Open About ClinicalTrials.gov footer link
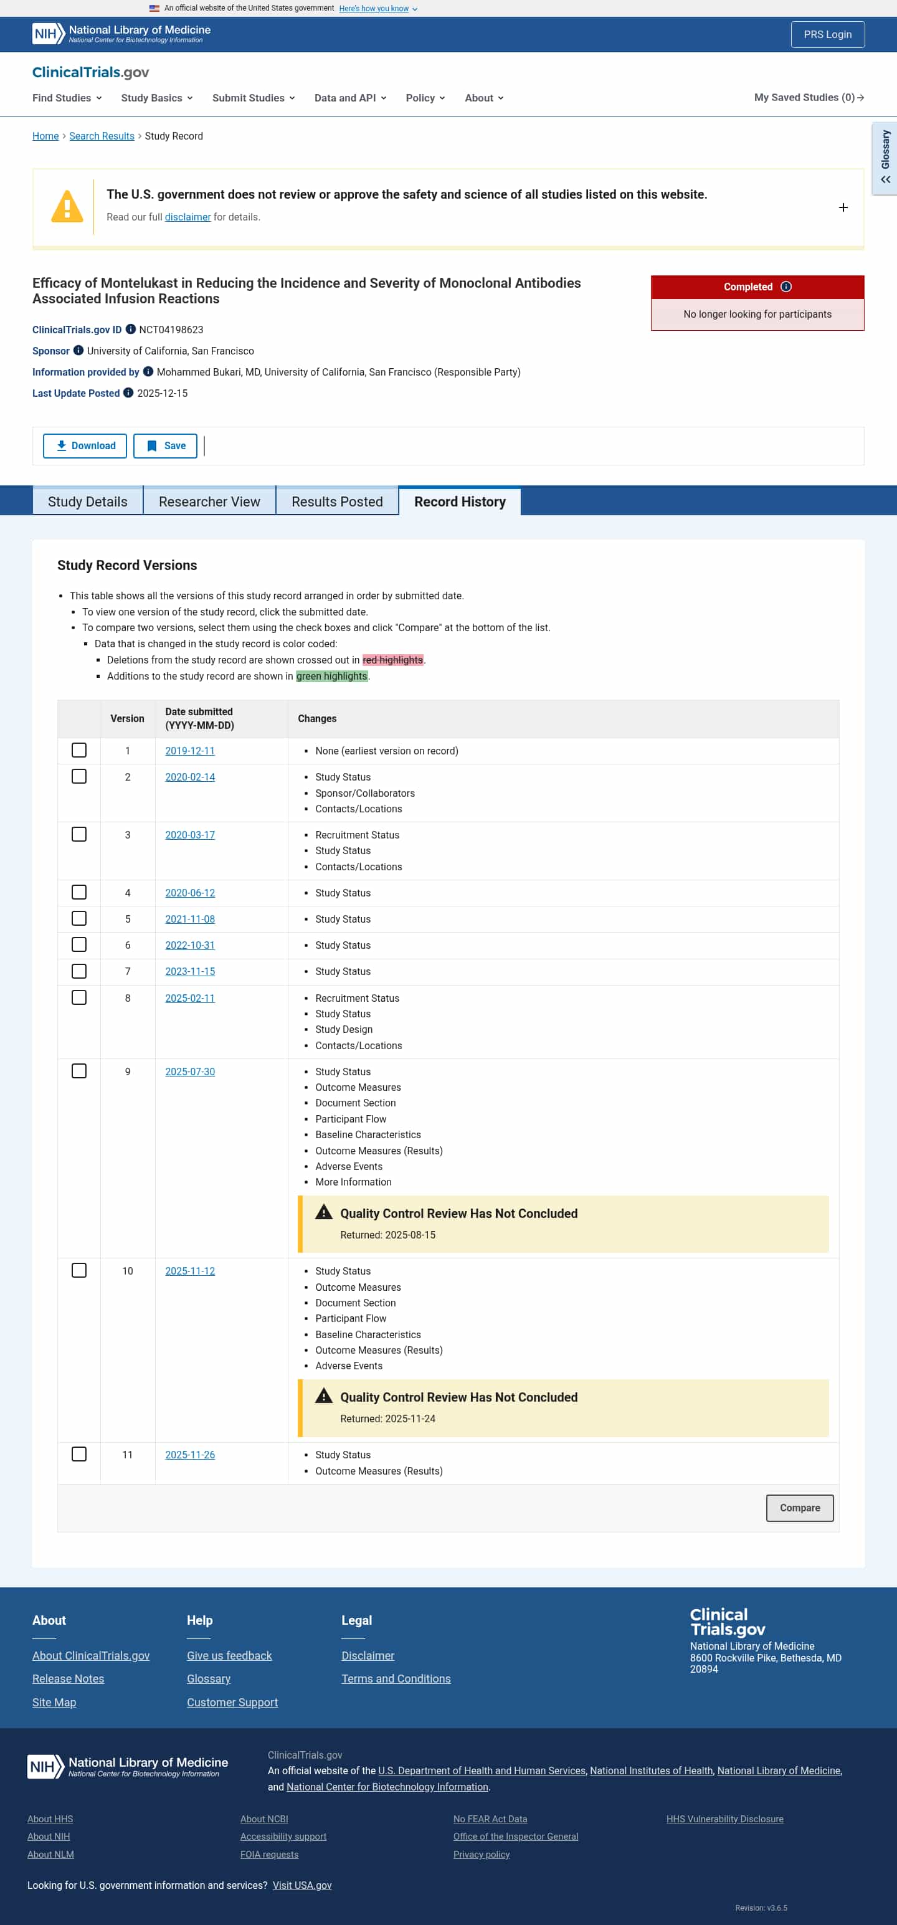Screen dimensions: 897x1925 (x=91, y=1656)
